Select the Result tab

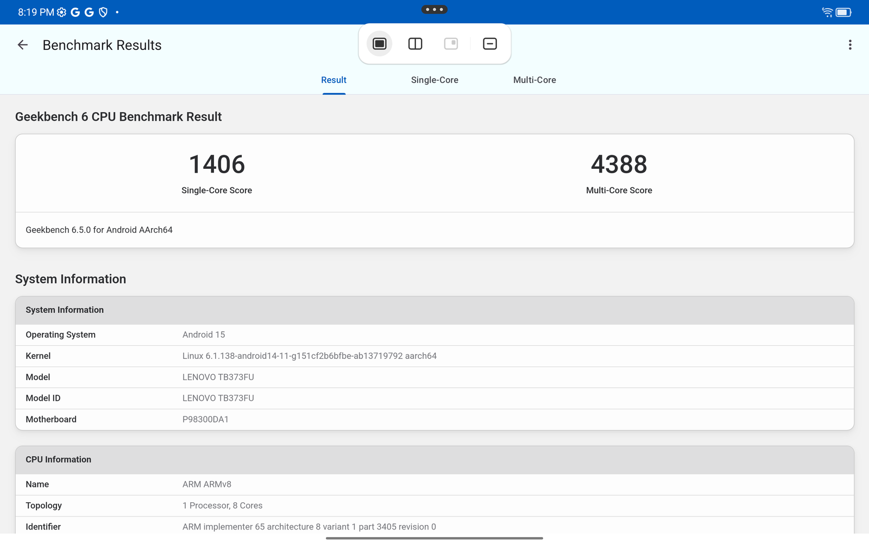333,80
